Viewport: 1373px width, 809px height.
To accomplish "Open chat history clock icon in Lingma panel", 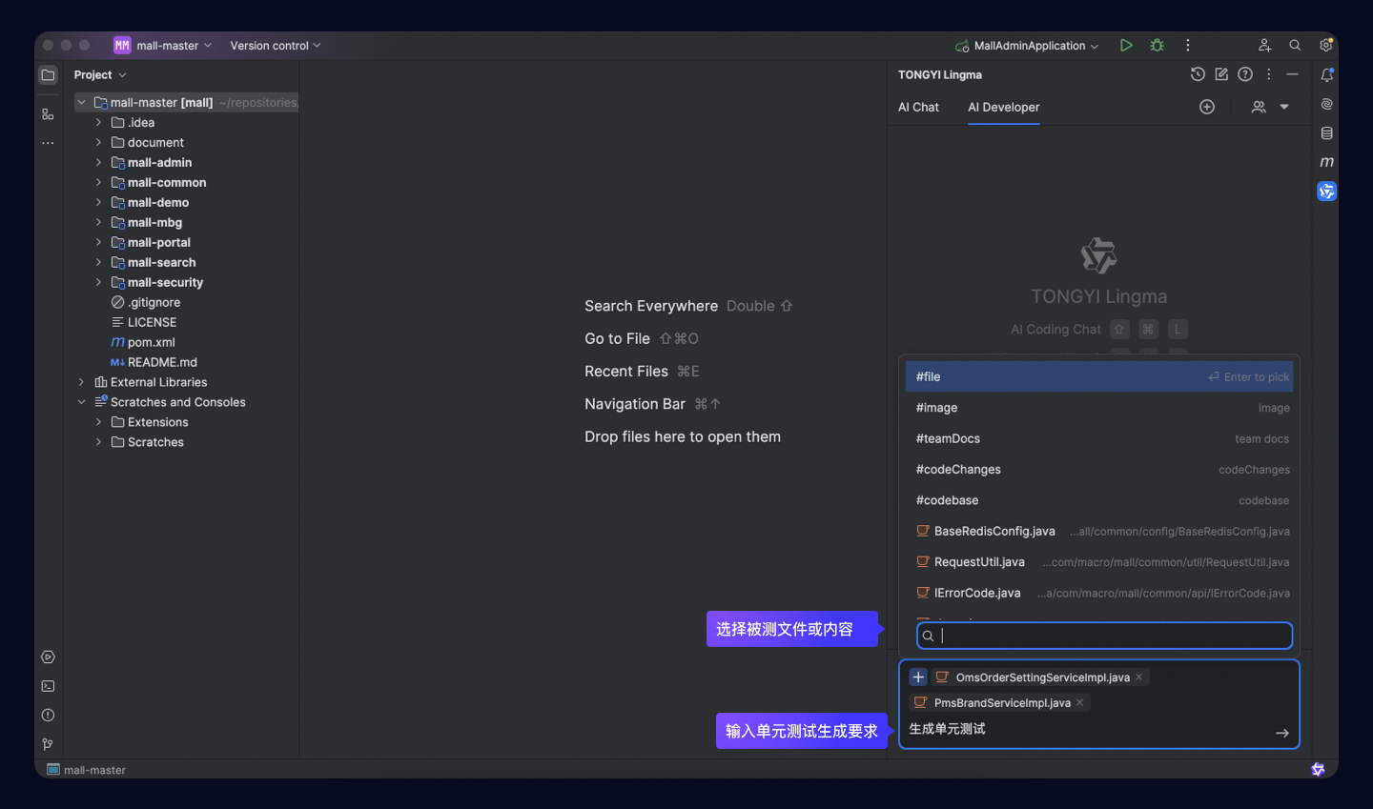I will 1198,74.
